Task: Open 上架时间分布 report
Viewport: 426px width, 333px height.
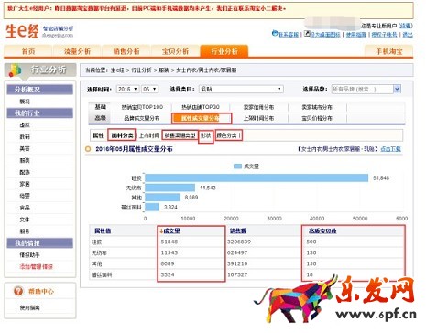Action: 258,118
